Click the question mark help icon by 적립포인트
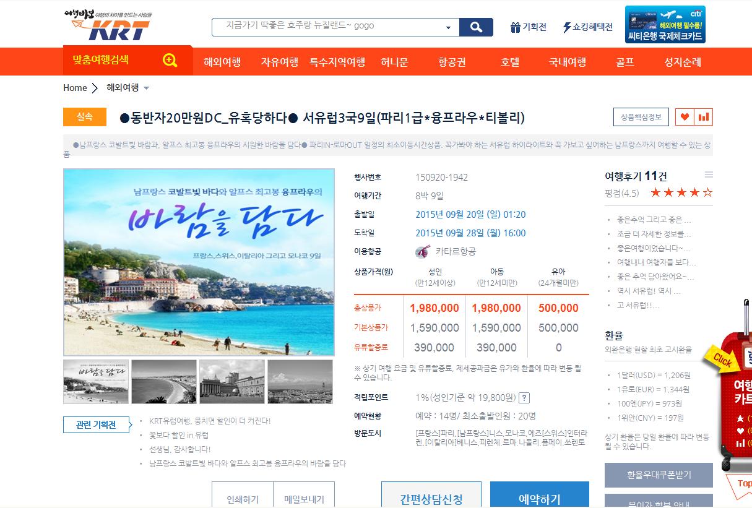Screen dimensions: 752x508 click(x=524, y=398)
